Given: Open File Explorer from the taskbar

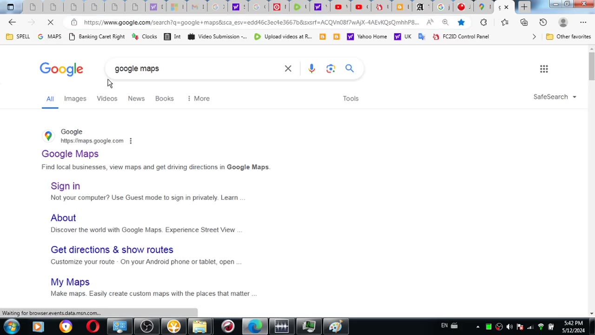Looking at the screenshot, I should (200, 327).
